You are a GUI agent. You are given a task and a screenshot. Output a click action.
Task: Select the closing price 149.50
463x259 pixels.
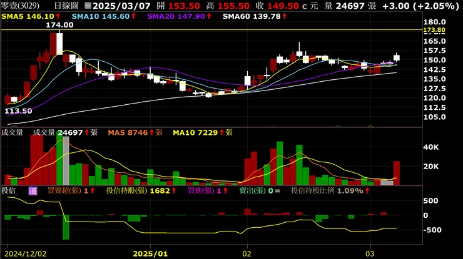283,6
